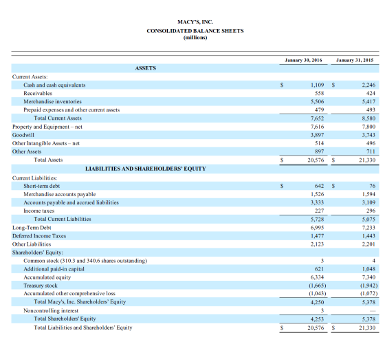
Task: Select the Deferred Income Taxes label
Action: pos(39,236)
